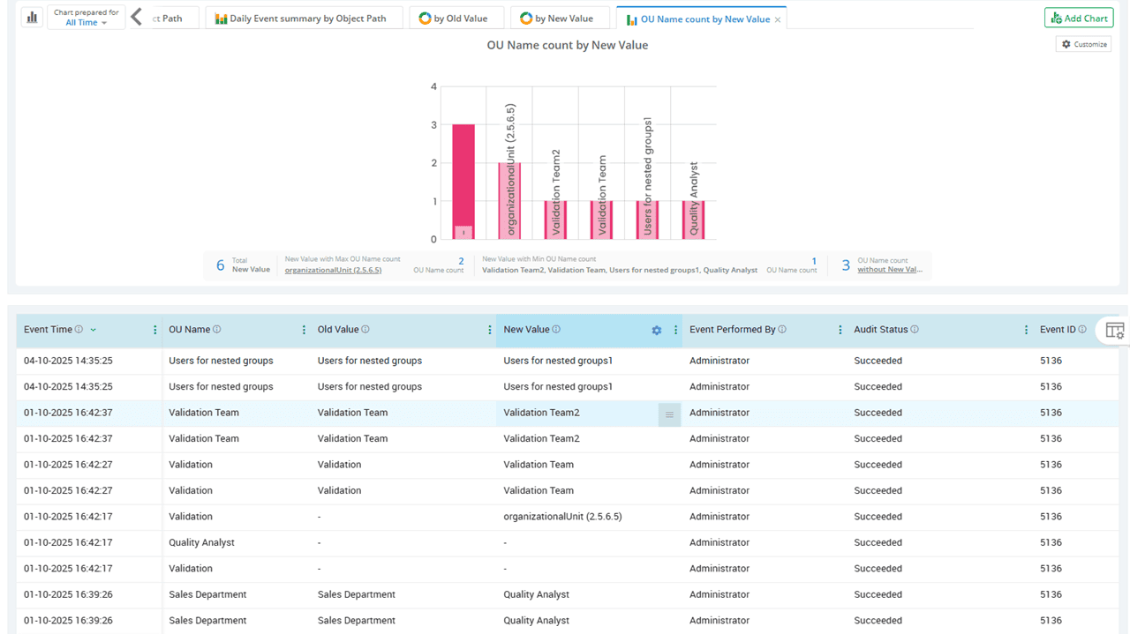The height and width of the screenshot is (634, 1130).
Task: Open the by New Value chart tab
Action: [x=556, y=19]
